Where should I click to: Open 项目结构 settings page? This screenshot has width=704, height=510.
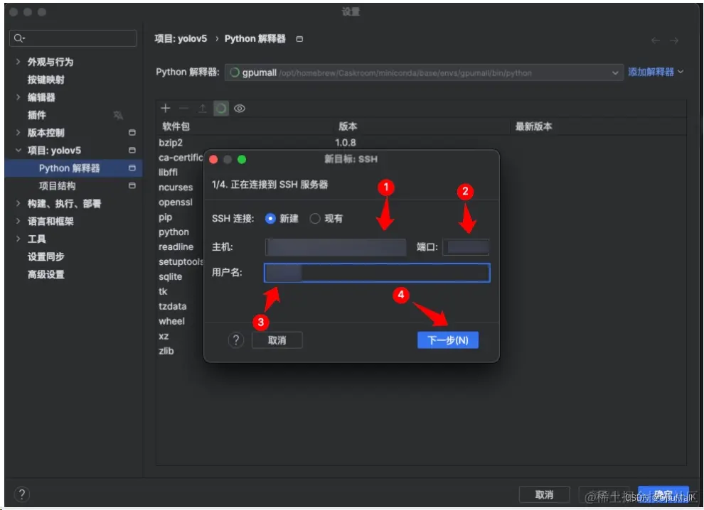57,185
